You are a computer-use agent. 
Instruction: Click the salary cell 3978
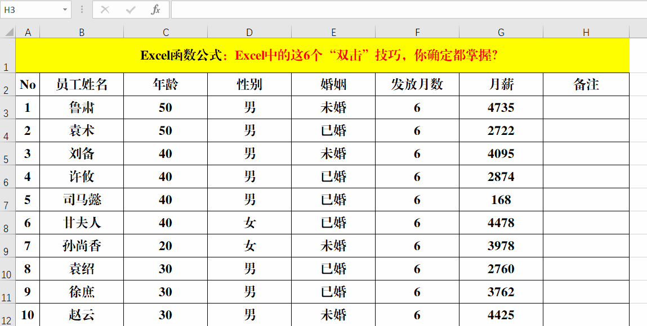[501, 246]
